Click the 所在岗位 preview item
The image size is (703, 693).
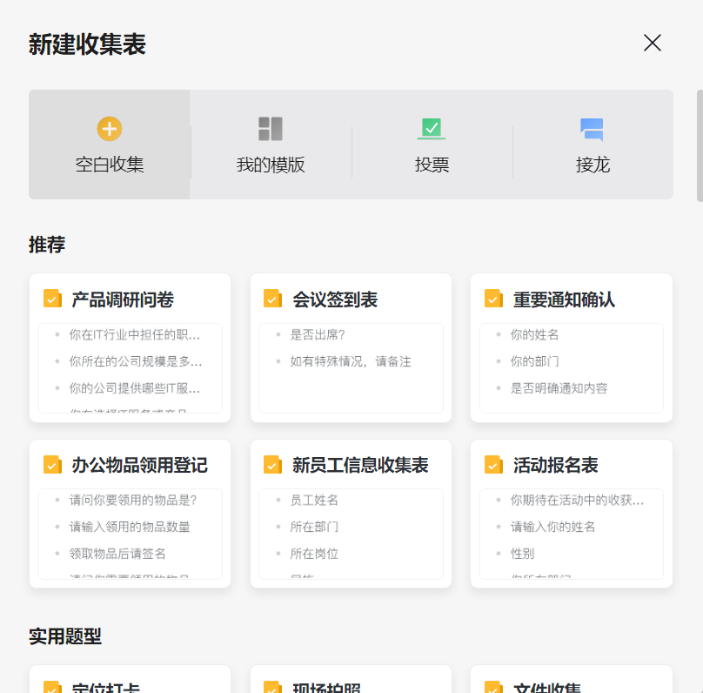pyautogui.click(x=314, y=554)
